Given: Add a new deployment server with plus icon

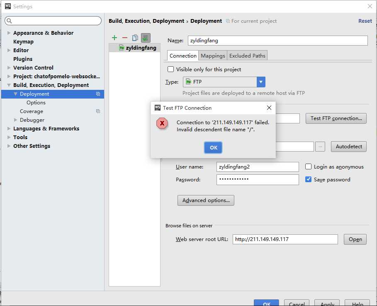Looking at the screenshot, I should click(x=114, y=38).
